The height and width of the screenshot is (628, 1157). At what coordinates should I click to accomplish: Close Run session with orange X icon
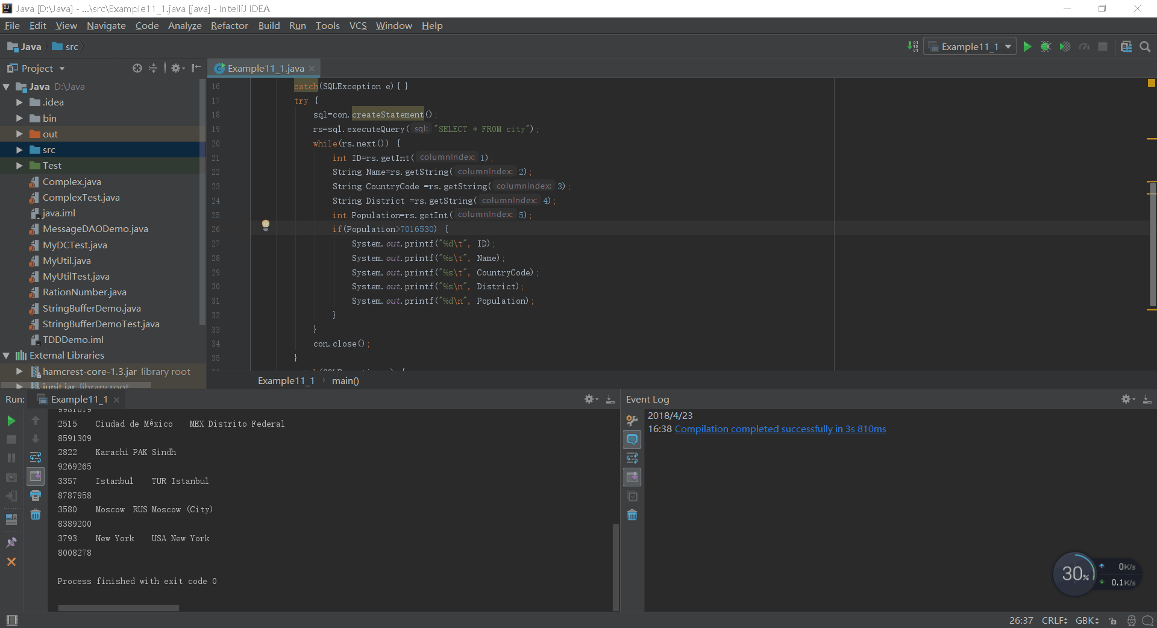11,562
